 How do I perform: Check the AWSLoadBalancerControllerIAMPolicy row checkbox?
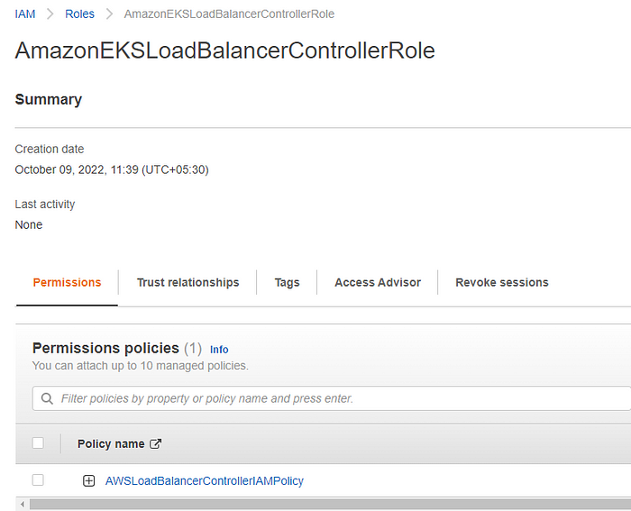point(38,480)
